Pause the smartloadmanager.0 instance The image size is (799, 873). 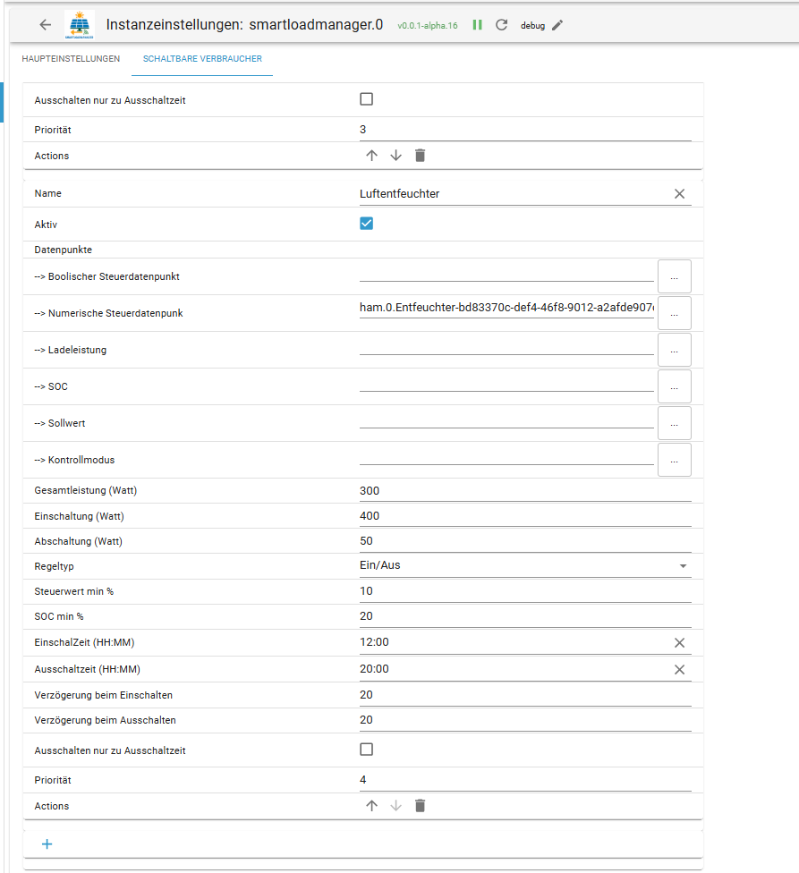478,25
